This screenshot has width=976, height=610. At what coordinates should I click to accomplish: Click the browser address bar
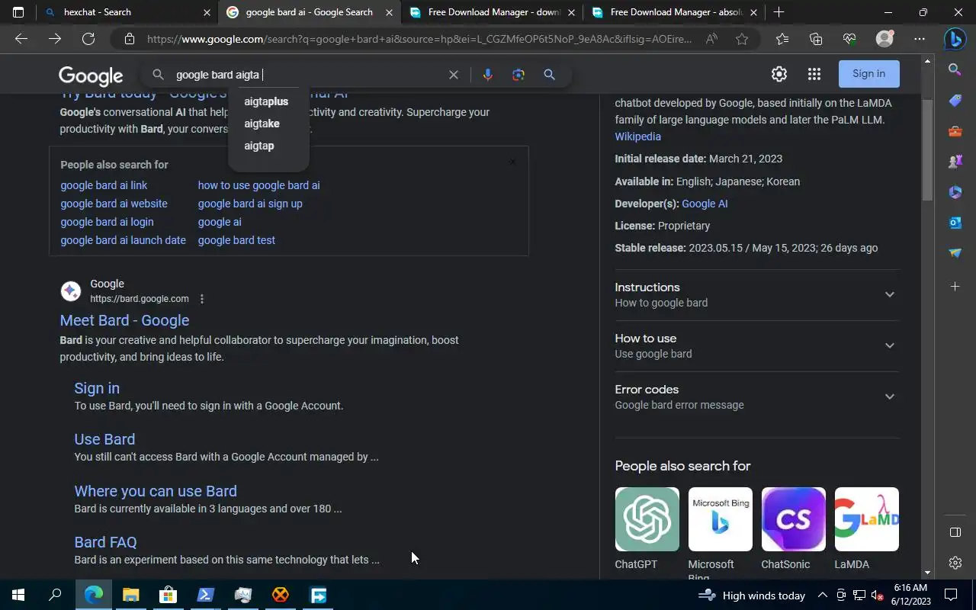tap(419, 39)
